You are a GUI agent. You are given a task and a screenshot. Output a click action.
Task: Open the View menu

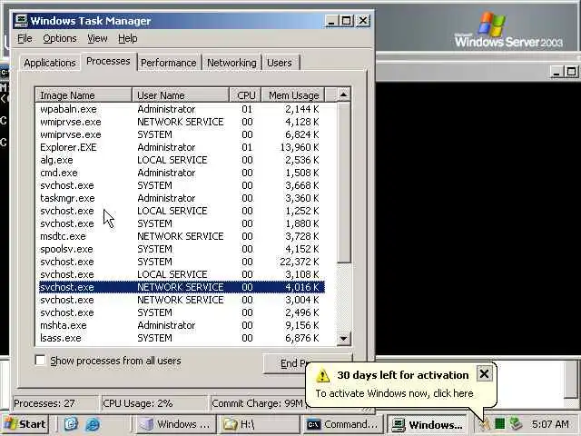pyautogui.click(x=97, y=38)
